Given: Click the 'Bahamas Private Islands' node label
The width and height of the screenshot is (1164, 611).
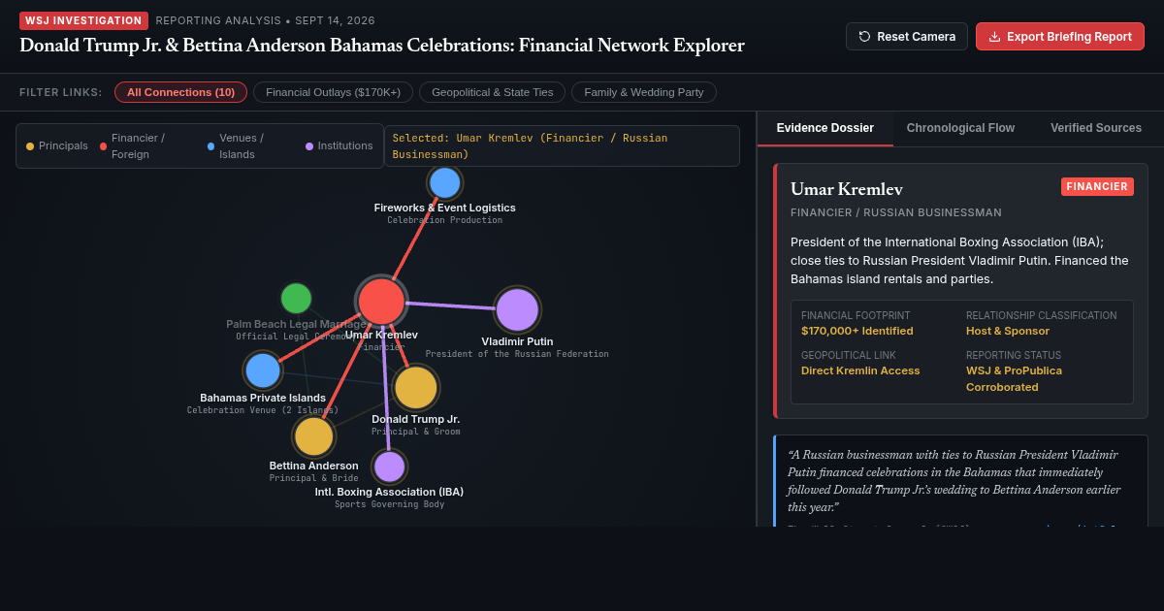Looking at the screenshot, I should [x=263, y=398].
